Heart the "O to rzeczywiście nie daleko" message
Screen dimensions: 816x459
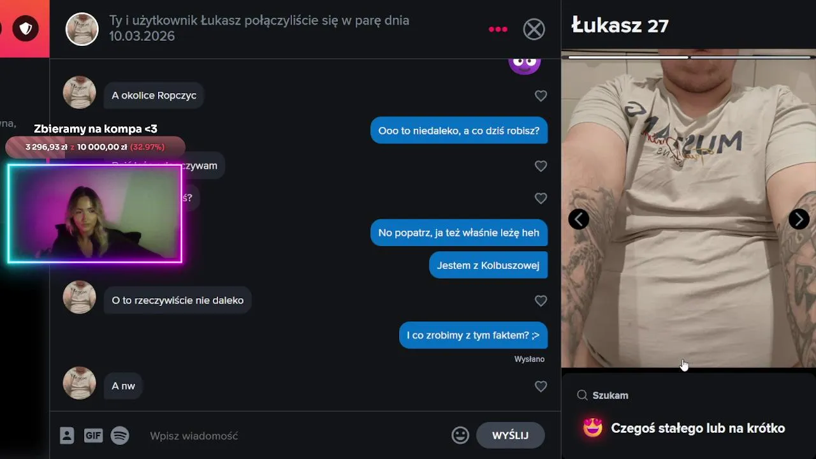pos(541,301)
